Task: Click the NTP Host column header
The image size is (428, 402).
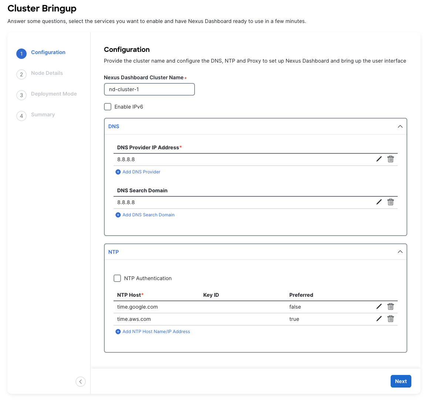Action: pyautogui.click(x=130, y=295)
